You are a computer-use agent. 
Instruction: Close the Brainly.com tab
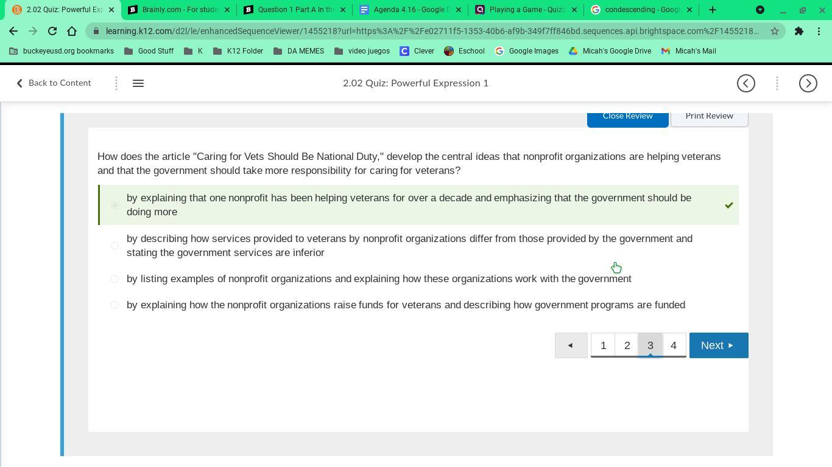coord(227,10)
